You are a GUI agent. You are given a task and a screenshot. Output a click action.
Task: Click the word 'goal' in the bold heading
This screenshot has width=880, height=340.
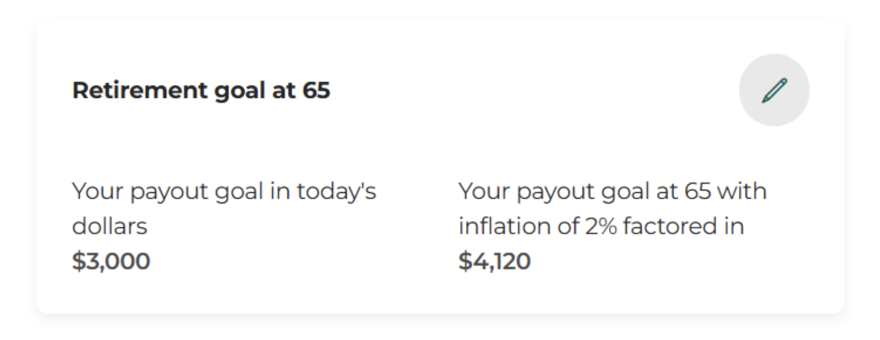pyautogui.click(x=239, y=91)
